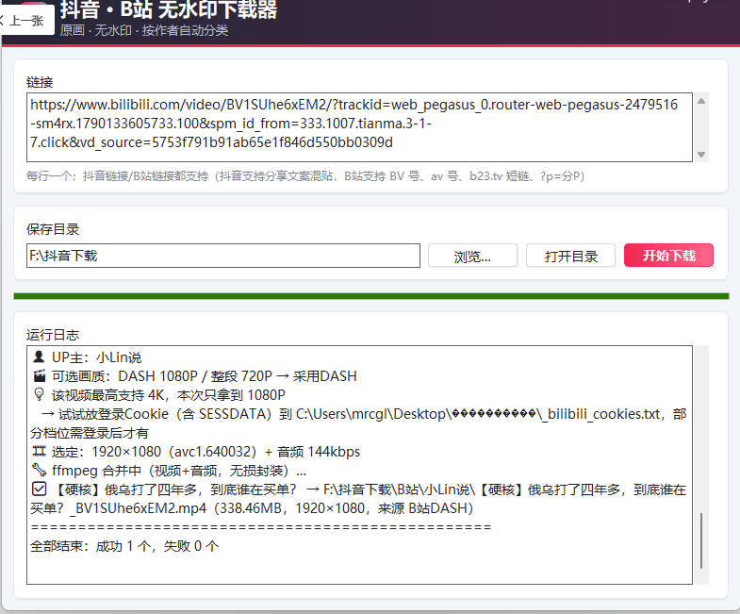The height and width of the screenshot is (614, 740).
Task: Open the save folder with 打开目录
Action: (570, 256)
